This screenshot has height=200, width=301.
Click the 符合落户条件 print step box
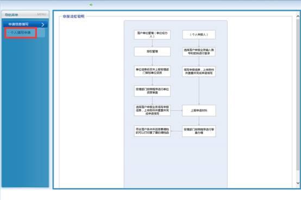(152, 131)
